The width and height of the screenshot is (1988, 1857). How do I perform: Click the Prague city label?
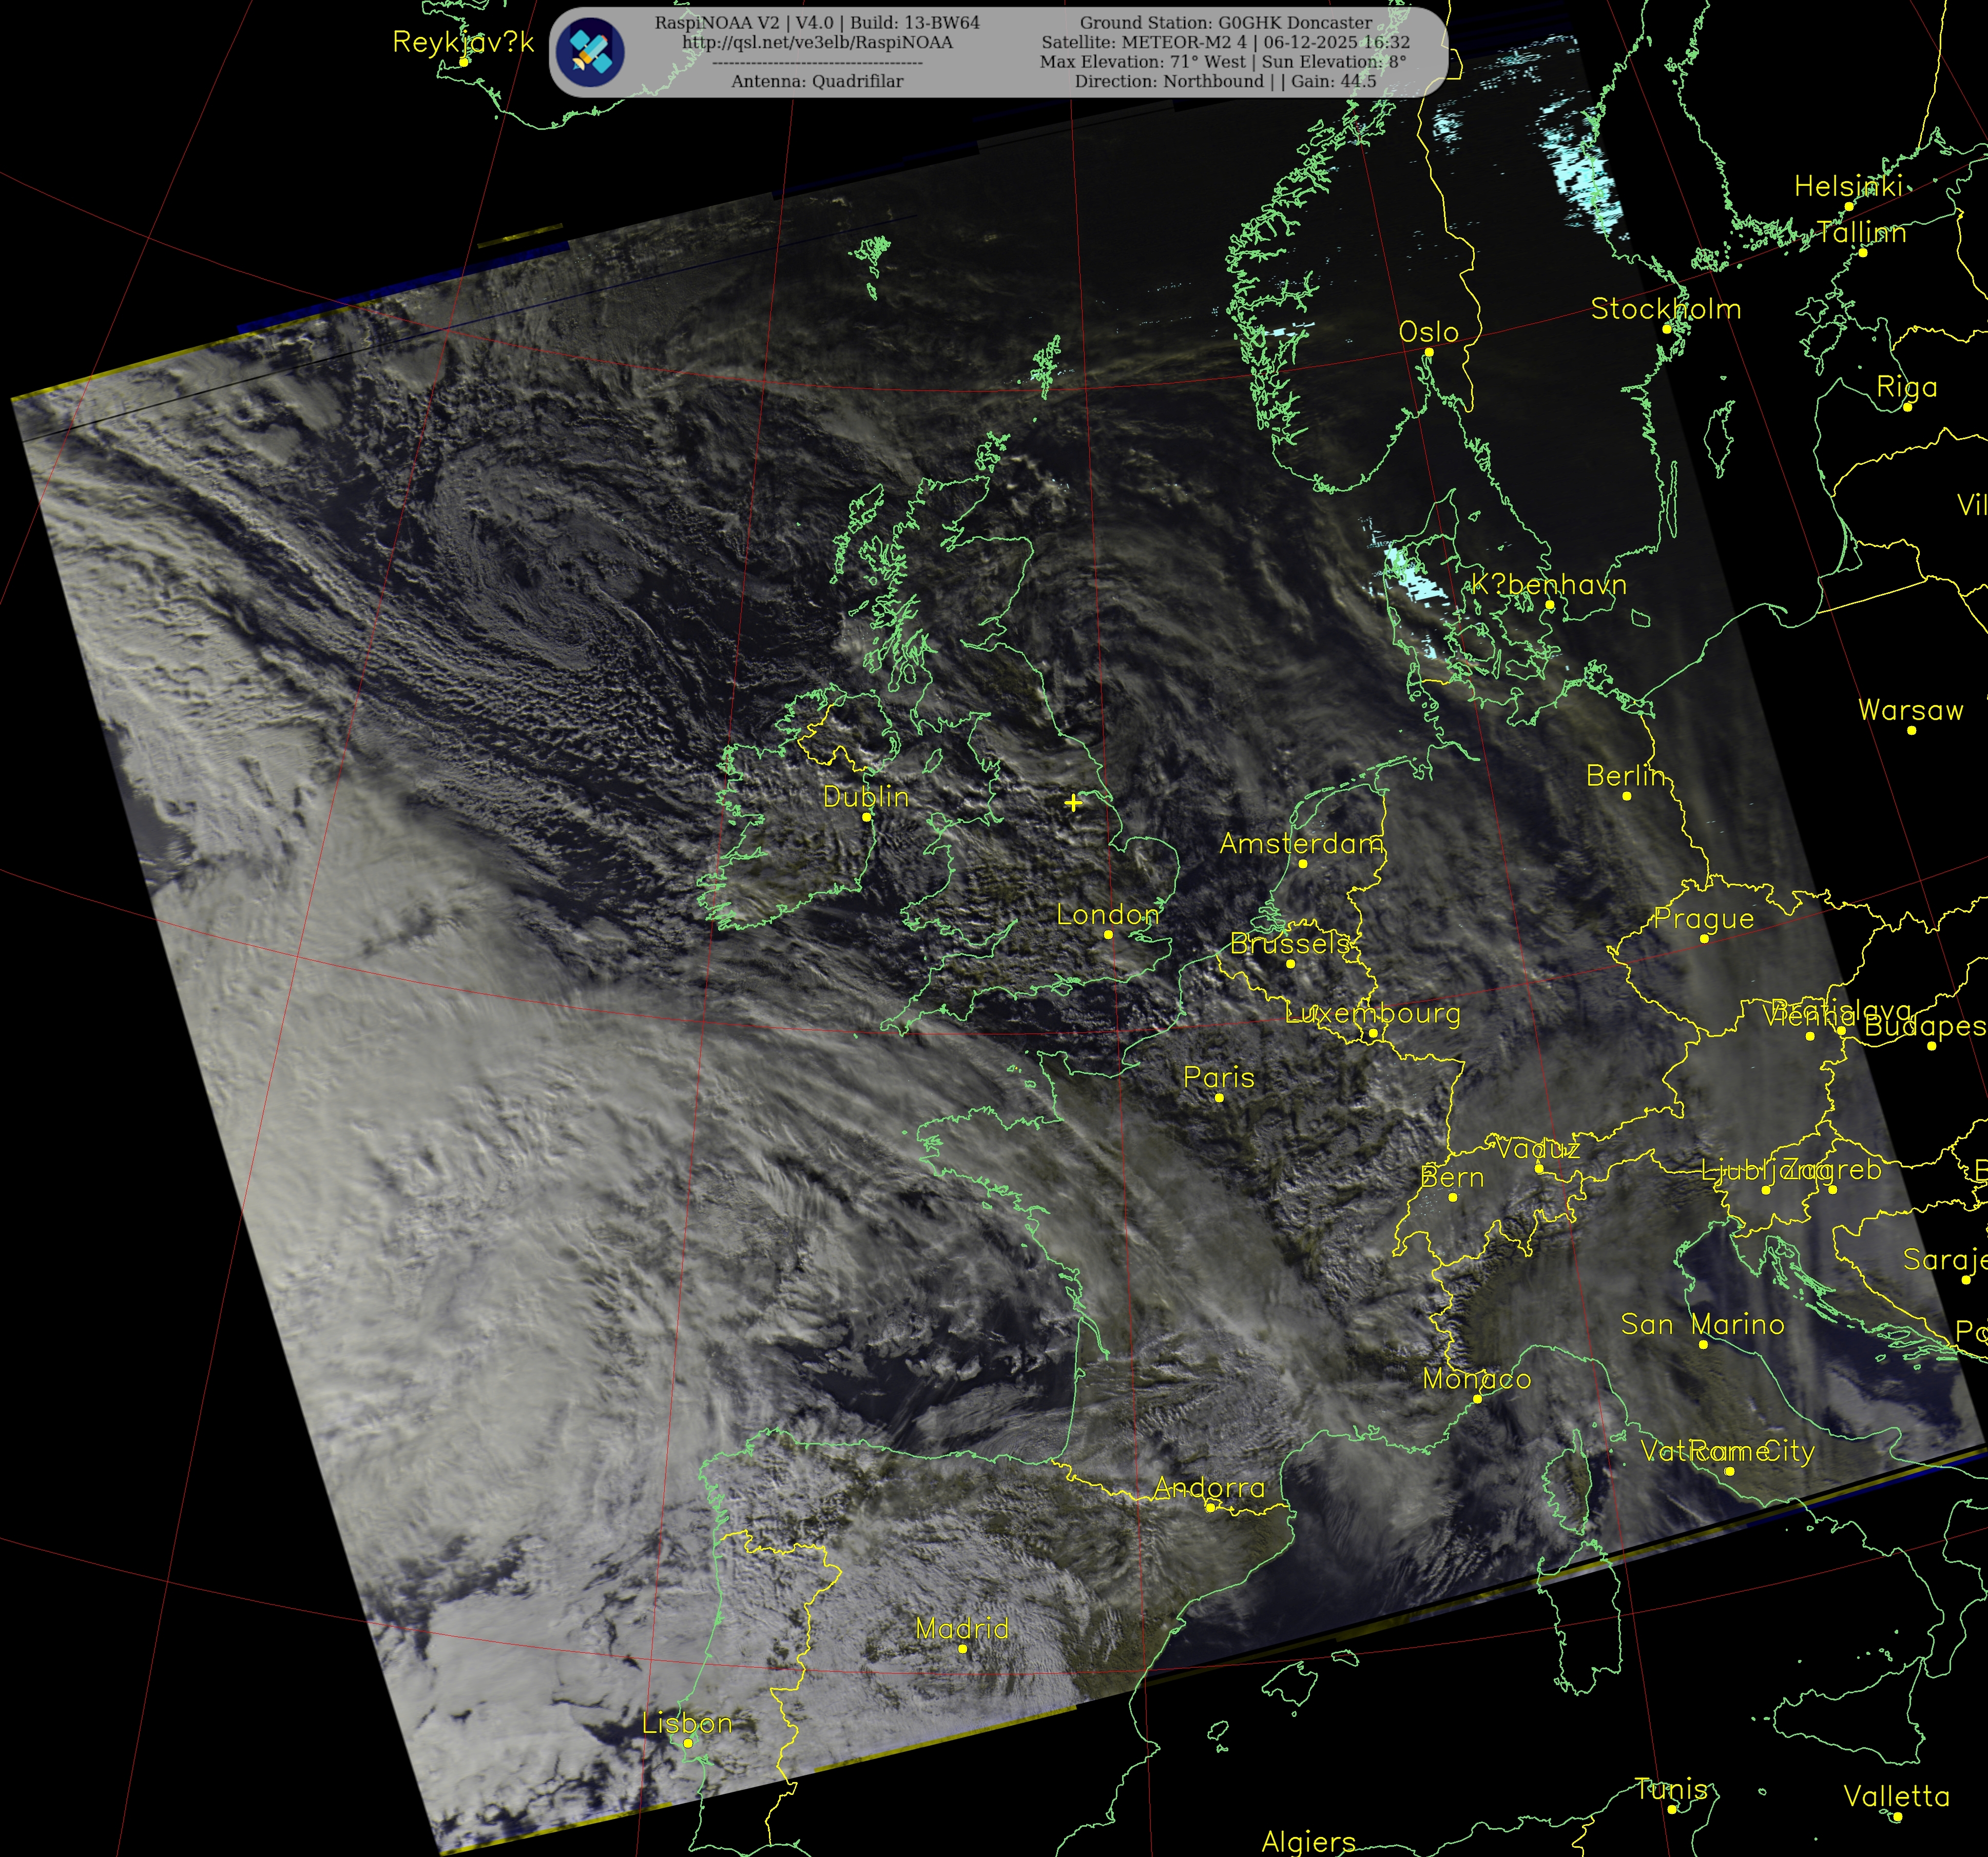point(1704,918)
